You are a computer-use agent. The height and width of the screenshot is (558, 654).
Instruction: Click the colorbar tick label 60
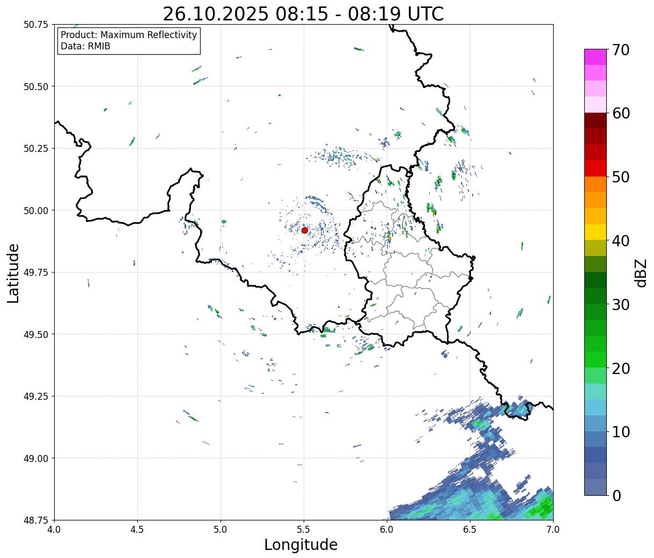(621, 113)
